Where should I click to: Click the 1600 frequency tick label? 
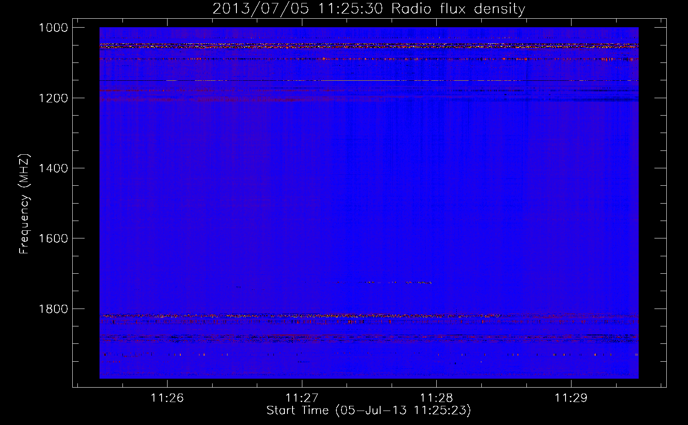pyautogui.click(x=53, y=238)
